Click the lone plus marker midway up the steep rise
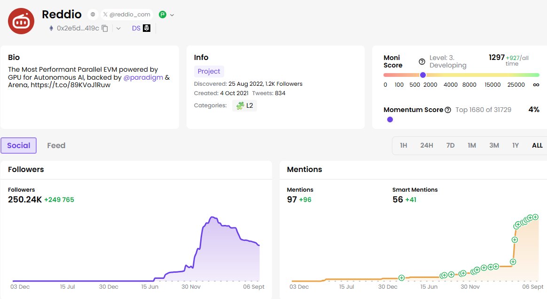 click(515, 239)
